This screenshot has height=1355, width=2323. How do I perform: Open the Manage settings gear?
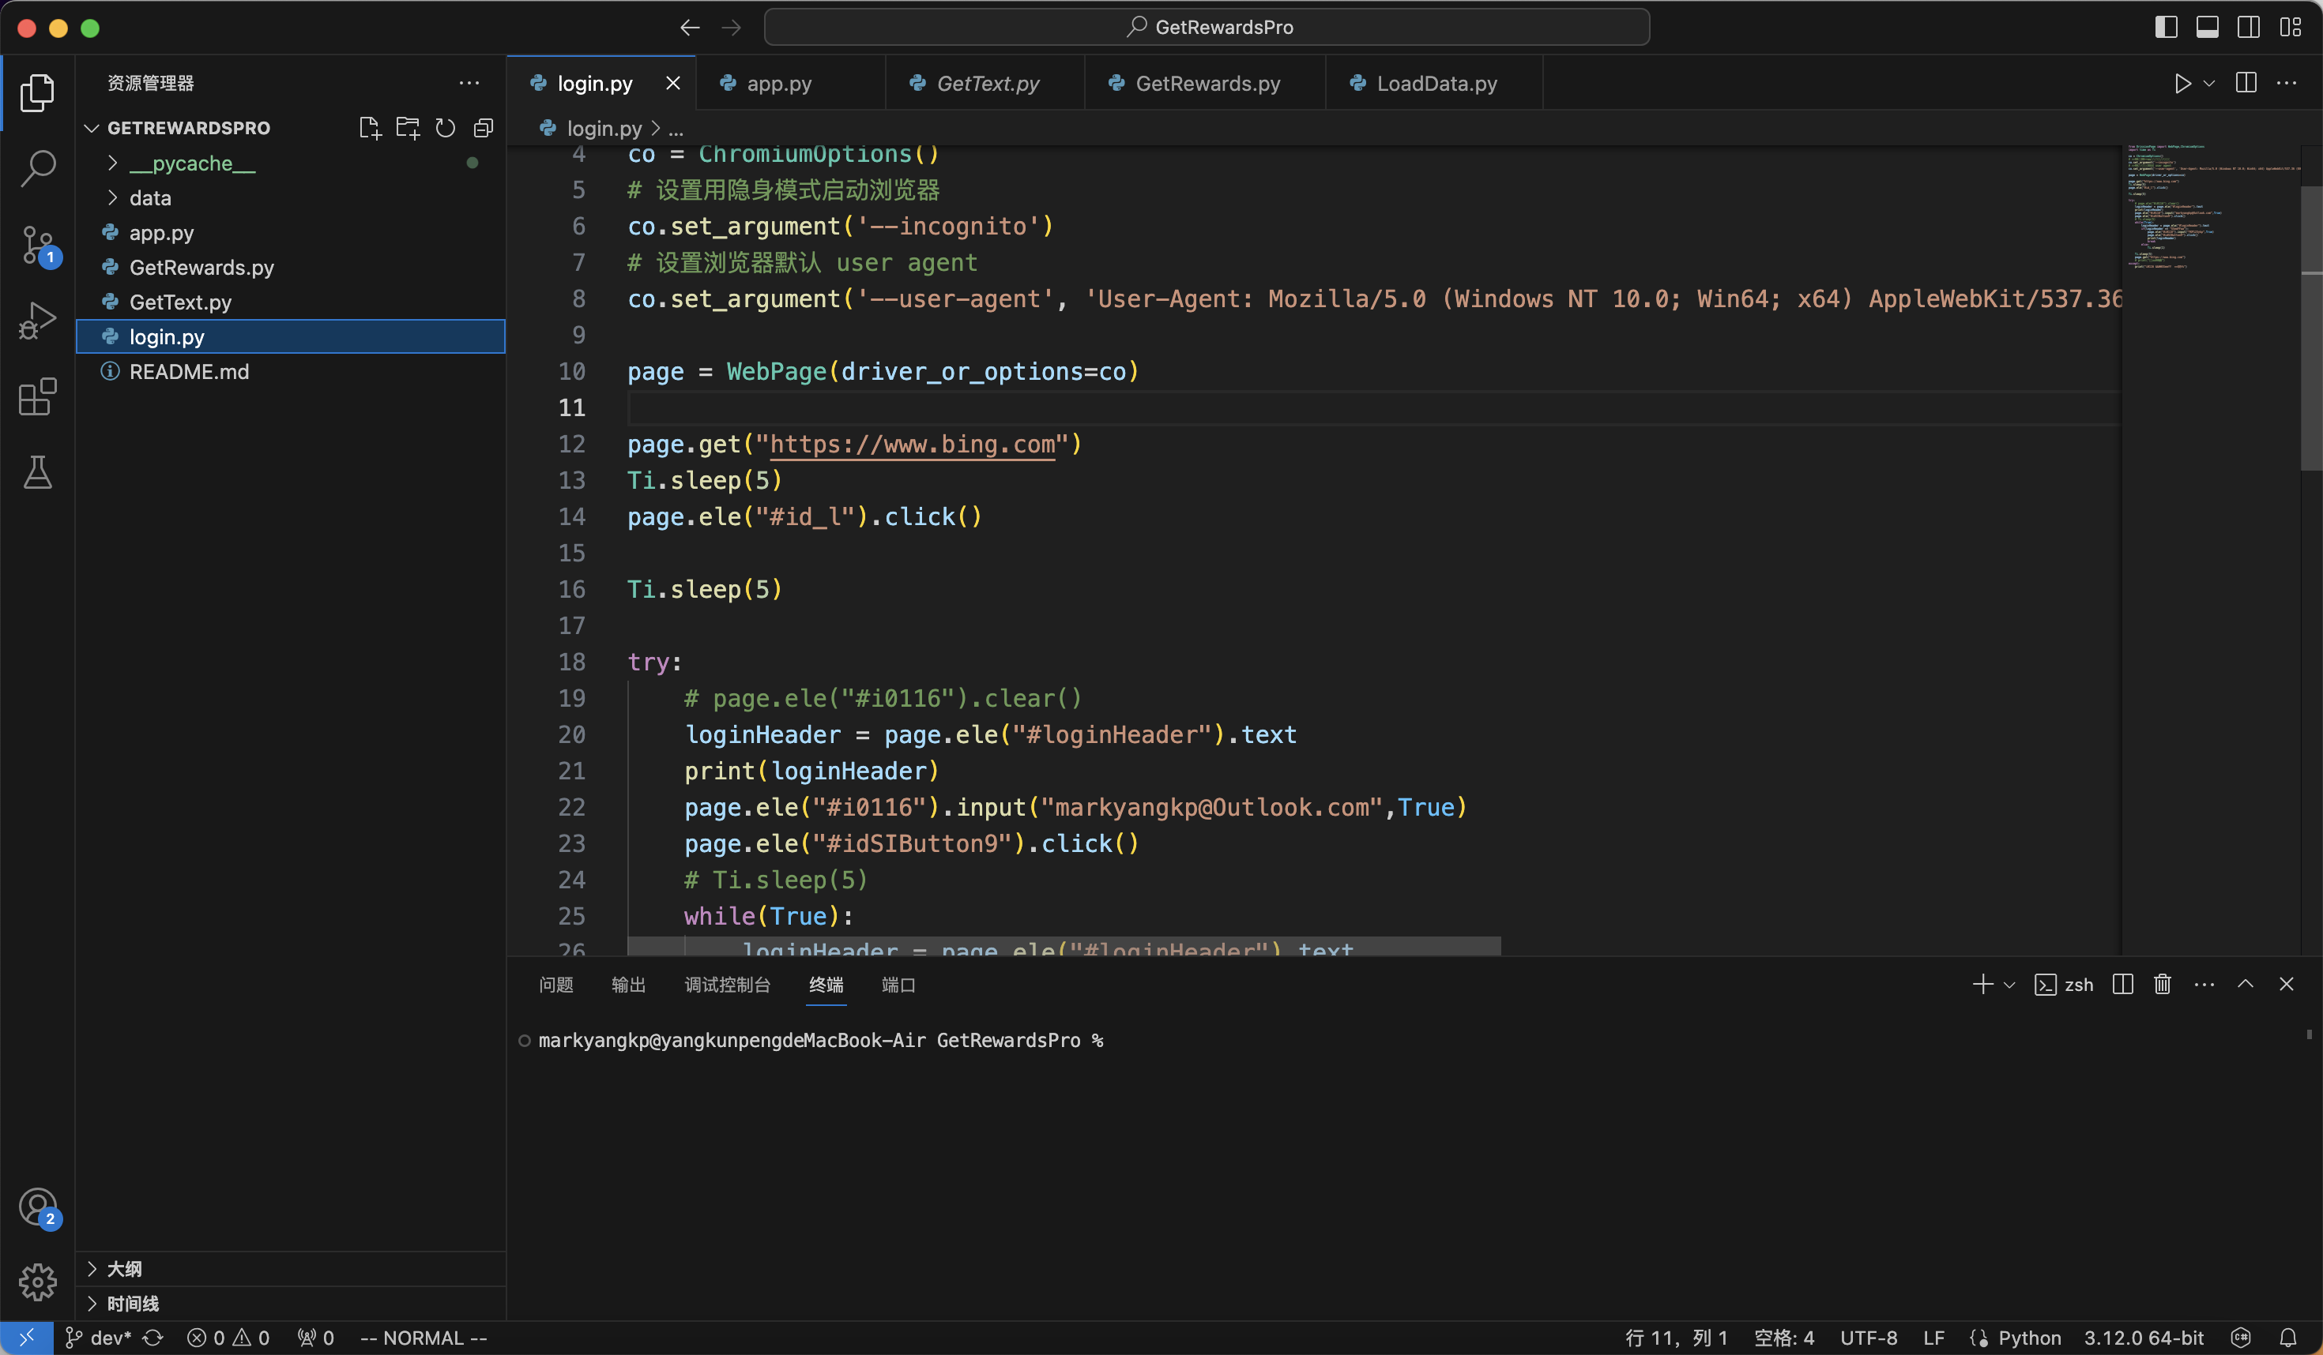point(37,1282)
